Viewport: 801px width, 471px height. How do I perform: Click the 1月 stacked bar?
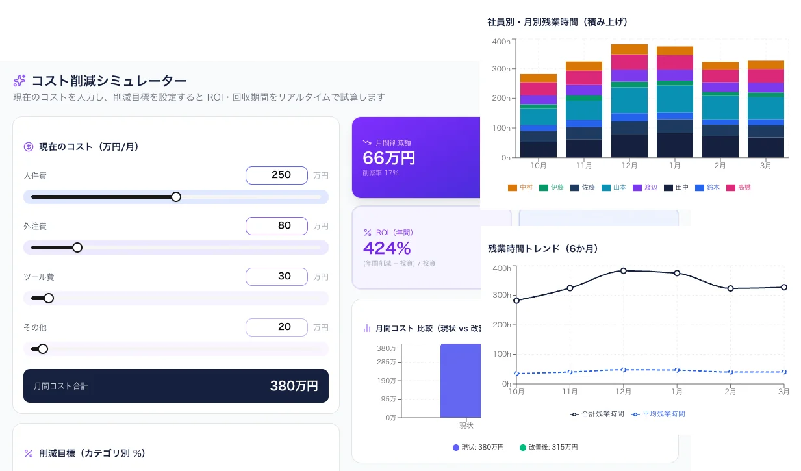pyautogui.click(x=675, y=102)
